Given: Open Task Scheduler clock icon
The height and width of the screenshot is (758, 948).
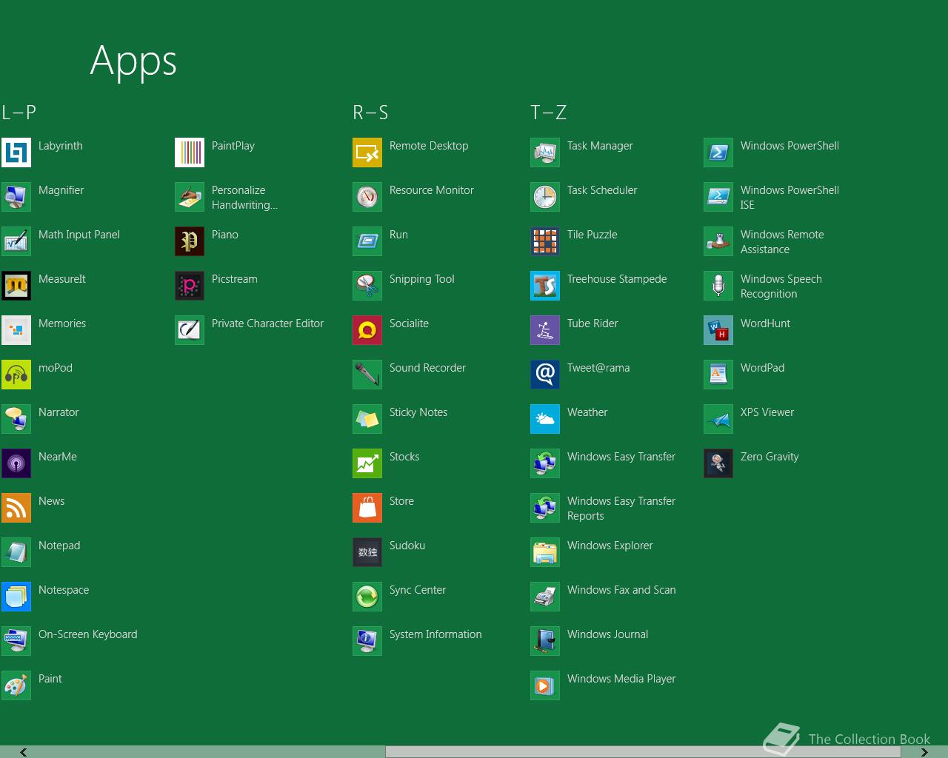Looking at the screenshot, I should point(545,197).
